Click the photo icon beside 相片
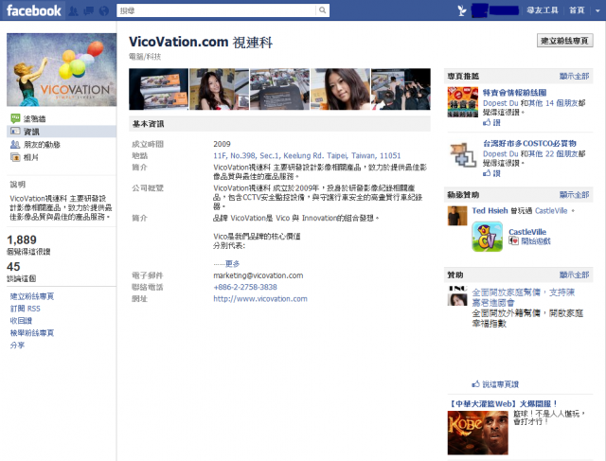 (15, 157)
